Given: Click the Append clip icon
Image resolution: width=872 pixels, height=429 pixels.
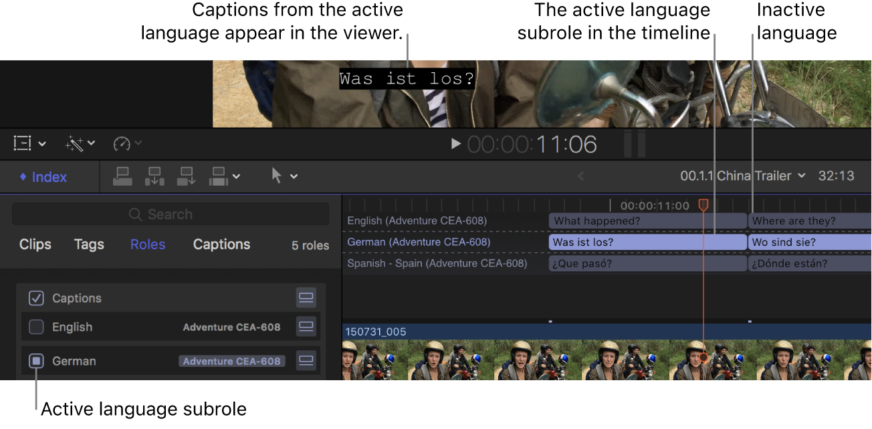Looking at the screenshot, I should 187,176.
